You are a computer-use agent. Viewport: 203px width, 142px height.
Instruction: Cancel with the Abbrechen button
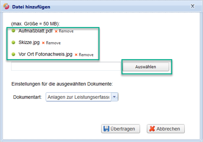166,129
